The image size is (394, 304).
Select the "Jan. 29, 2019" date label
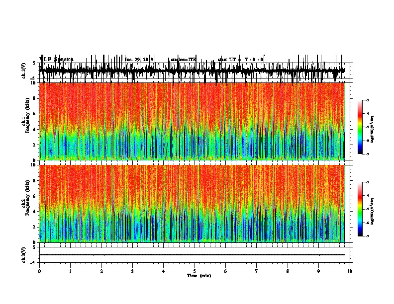[139, 60]
